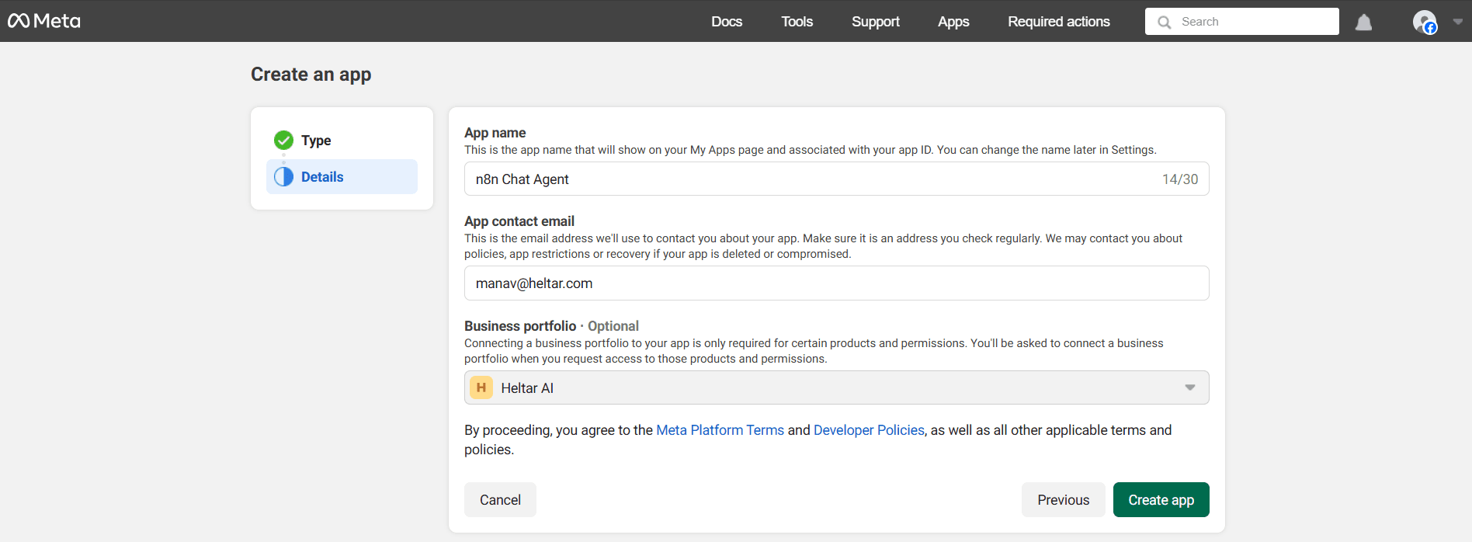Cancel the app creation
The image size is (1472, 542).
click(500, 500)
